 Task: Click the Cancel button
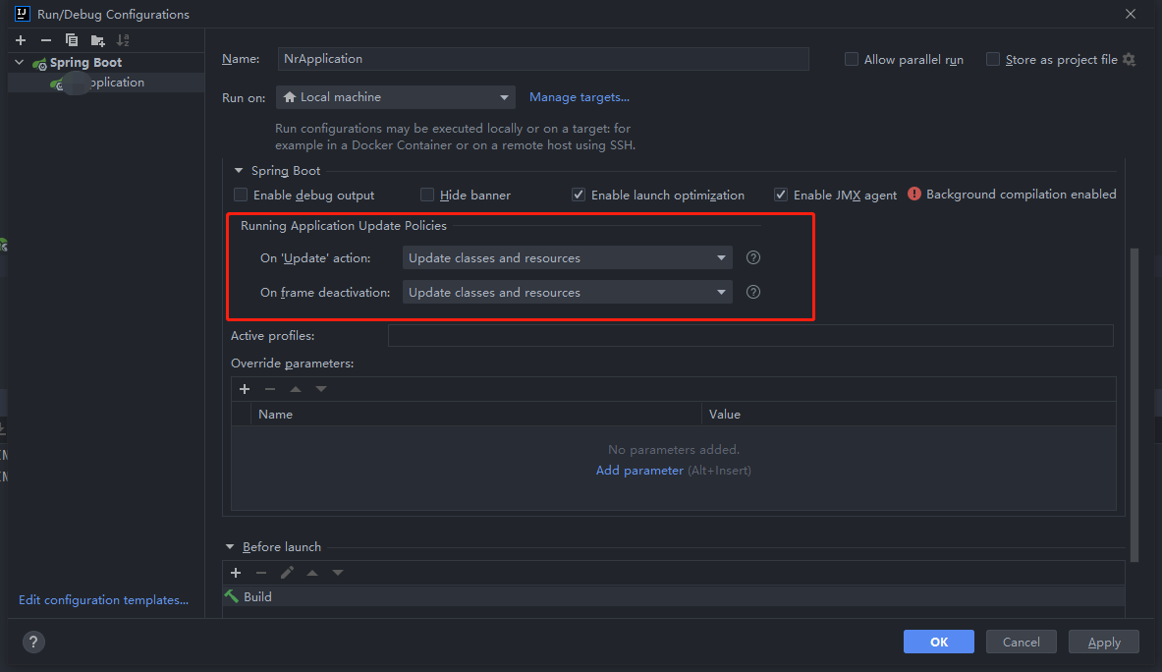[1022, 642]
